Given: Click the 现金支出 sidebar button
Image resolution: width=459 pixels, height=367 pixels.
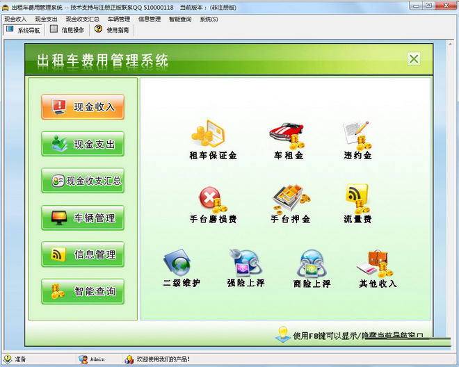Looking at the screenshot, I should (x=83, y=144).
